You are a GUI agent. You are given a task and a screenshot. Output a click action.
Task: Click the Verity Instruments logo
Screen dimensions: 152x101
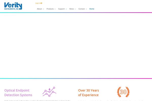click(13, 6)
